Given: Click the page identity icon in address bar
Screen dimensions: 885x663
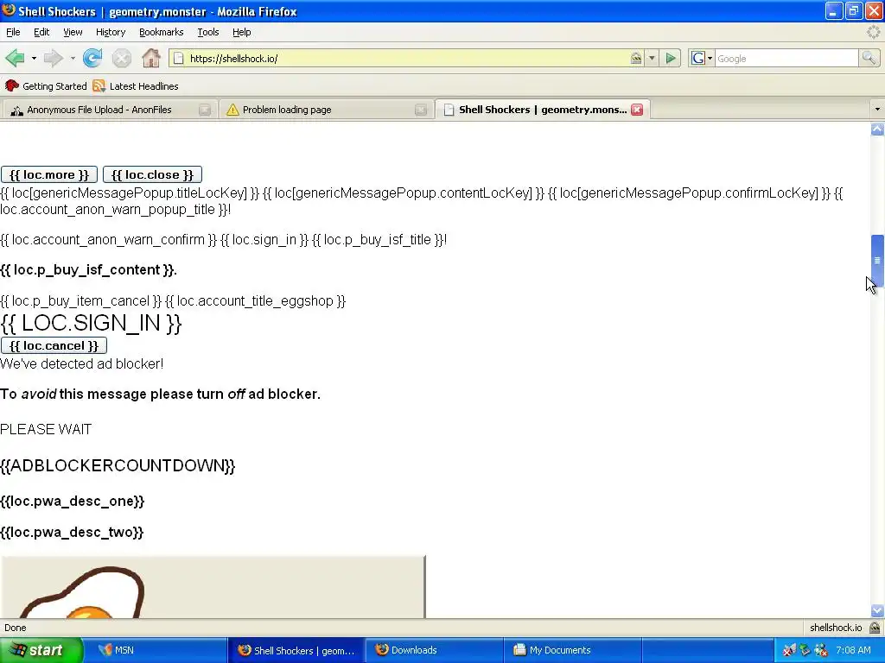Looking at the screenshot, I should [178, 58].
